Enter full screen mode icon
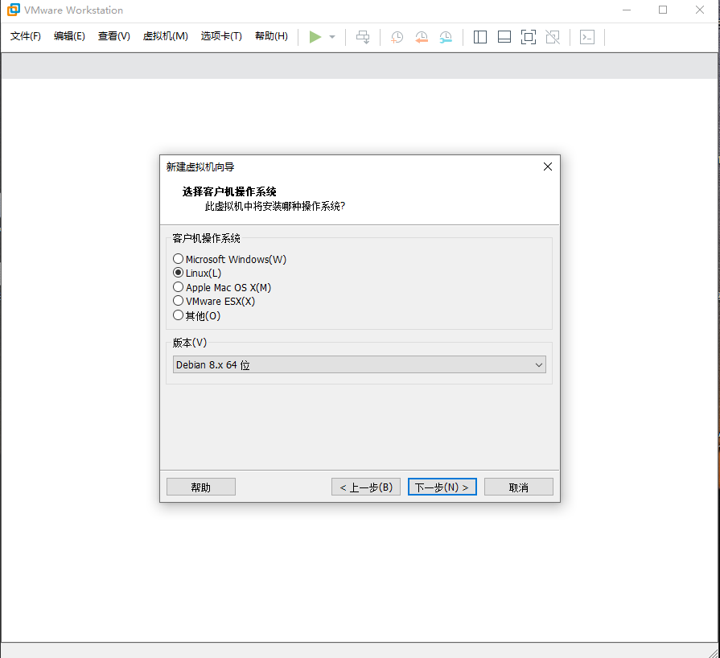 click(529, 37)
